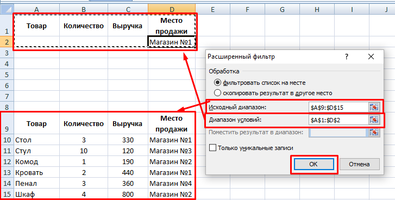
Task: Confirm the filter with OK button
Action: pyautogui.click(x=314, y=164)
